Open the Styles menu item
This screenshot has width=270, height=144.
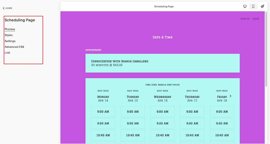point(9,35)
